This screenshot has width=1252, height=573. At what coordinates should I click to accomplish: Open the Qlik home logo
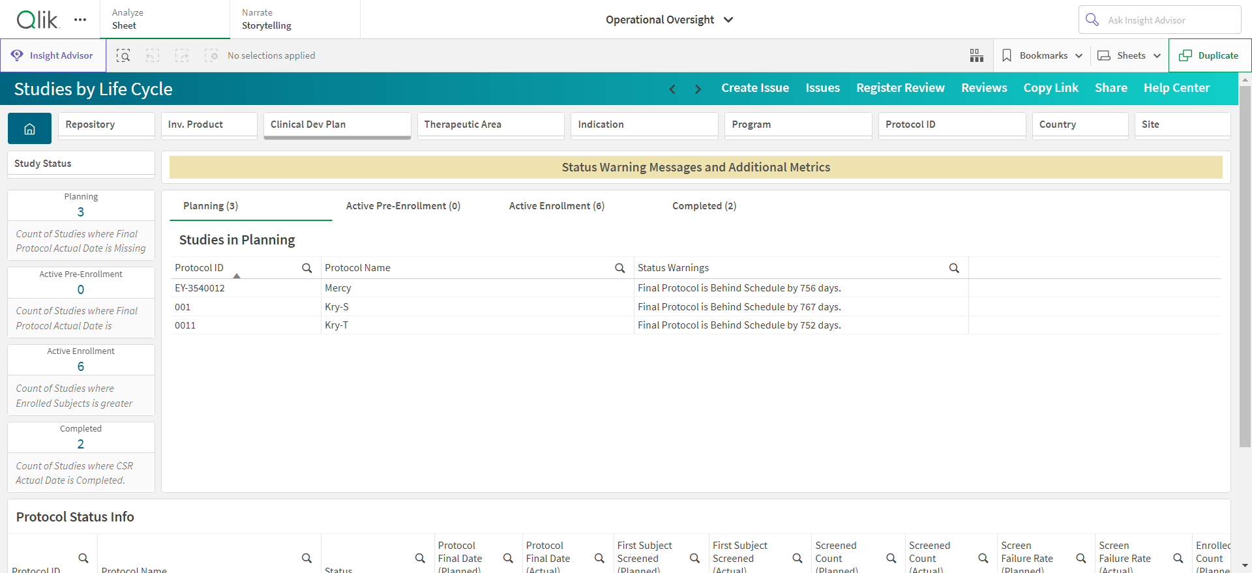[38, 20]
